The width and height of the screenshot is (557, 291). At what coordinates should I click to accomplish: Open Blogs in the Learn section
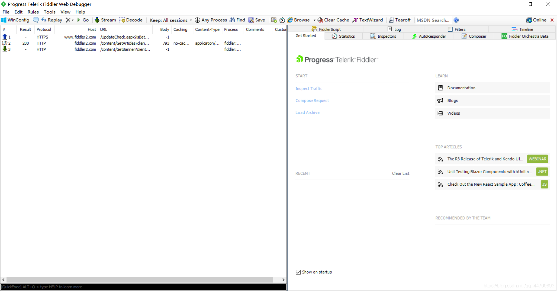point(492,100)
